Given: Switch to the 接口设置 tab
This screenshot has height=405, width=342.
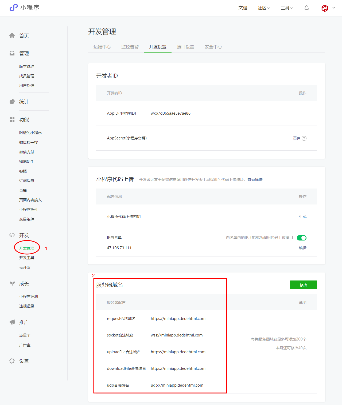Looking at the screenshot, I should [185, 47].
